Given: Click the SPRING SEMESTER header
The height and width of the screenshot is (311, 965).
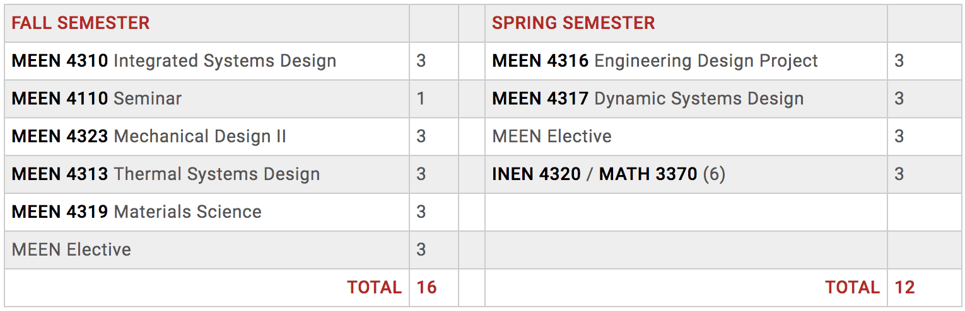Looking at the screenshot, I should tap(573, 23).
